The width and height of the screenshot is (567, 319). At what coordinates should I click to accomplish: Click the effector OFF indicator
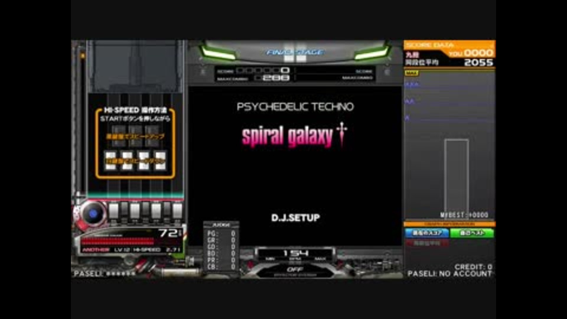(295, 270)
